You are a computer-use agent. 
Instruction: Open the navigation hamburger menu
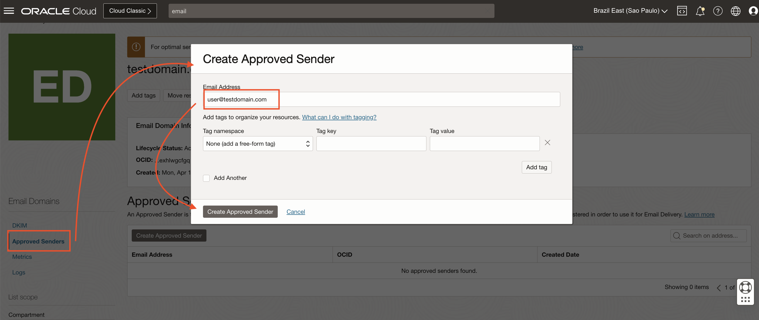pyautogui.click(x=8, y=11)
